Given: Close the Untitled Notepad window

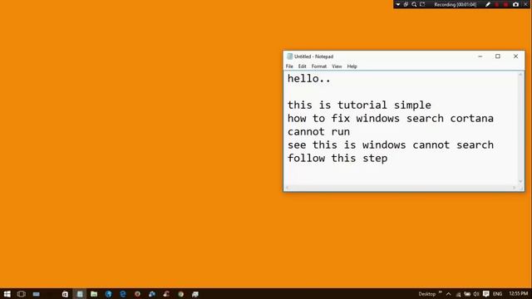Looking at the screenshot, I should [x=515, y=56].
